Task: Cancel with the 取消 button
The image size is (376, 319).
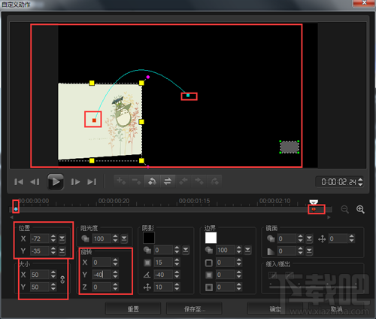Action: [x=336, y=309]
